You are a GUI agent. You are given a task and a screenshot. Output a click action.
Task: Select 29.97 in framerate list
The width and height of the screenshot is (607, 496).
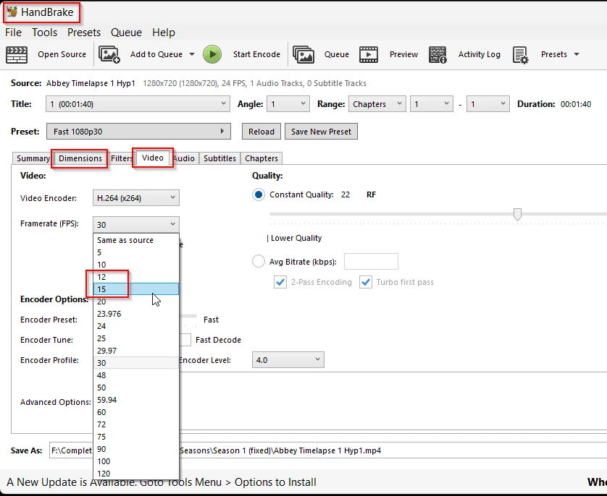[136, 351]
